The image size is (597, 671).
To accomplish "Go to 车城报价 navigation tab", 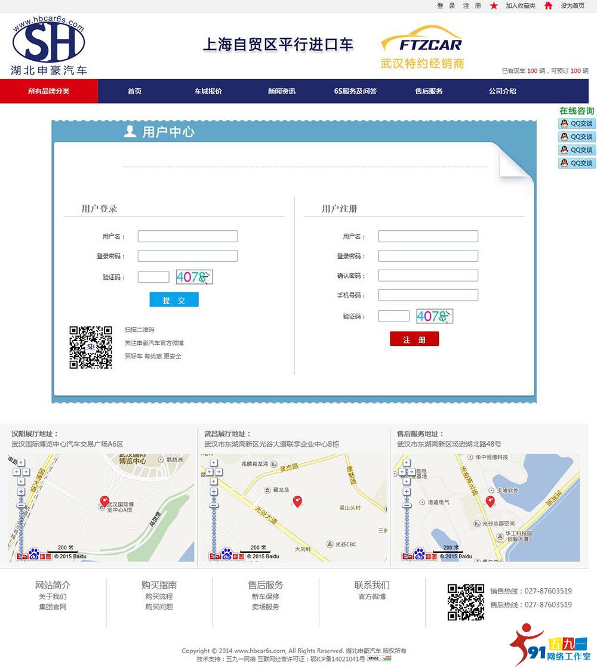I will pyautogui.click(x=208, y=91).
